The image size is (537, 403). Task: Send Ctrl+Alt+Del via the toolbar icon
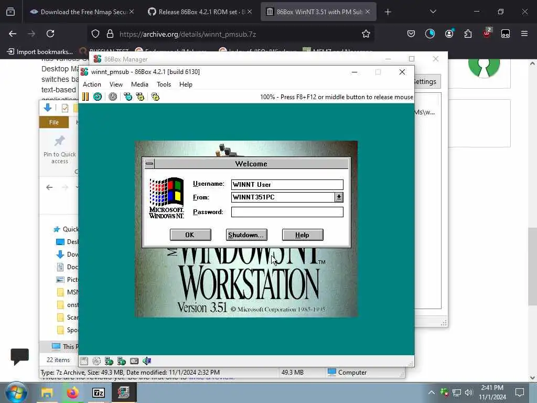[x=128, y=97]
